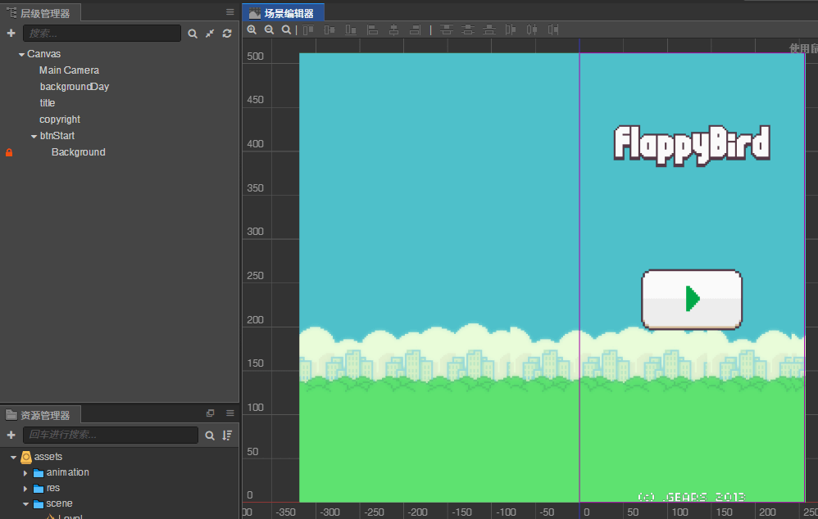Align selected nodes to left edge
The width and height of the screenshot is (818, 519).
point(372,29)
